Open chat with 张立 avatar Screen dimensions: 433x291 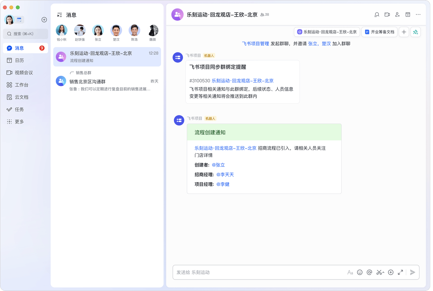tap(98, 30)
